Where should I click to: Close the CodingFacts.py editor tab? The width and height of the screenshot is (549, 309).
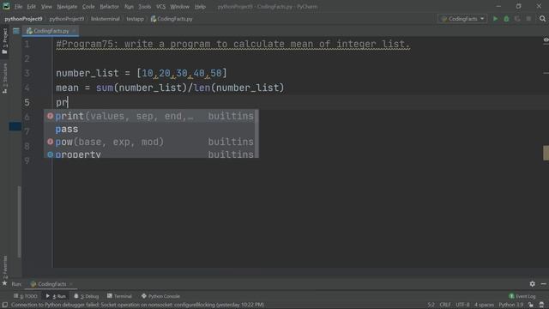pos(74,31)
